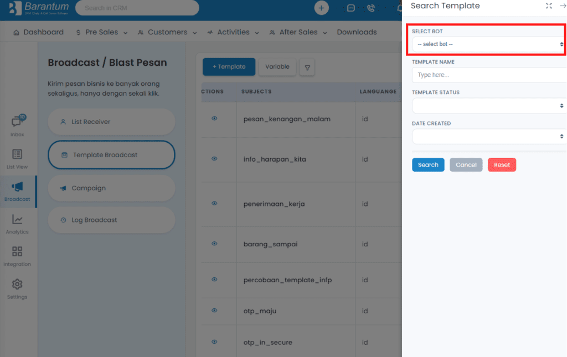
Task: Open the filter icon beside Variable
Action: pyautogui.click(x=307, y=66)
